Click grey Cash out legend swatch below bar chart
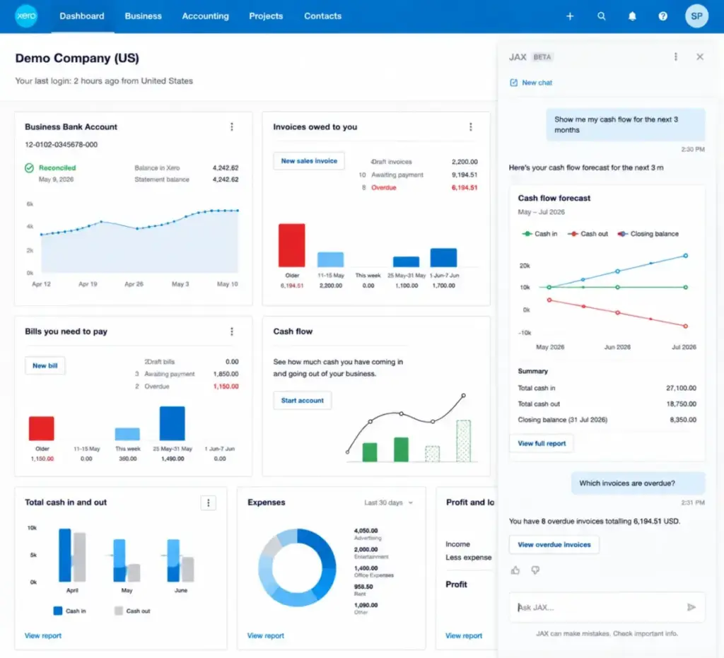This screenshot has width=724, height=658. coord(119,611)
